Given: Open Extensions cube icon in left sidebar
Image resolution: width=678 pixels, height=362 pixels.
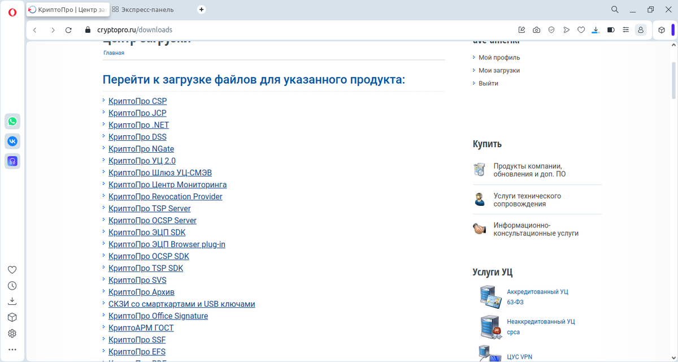Looking at the screenshot, I should (12, 317).
